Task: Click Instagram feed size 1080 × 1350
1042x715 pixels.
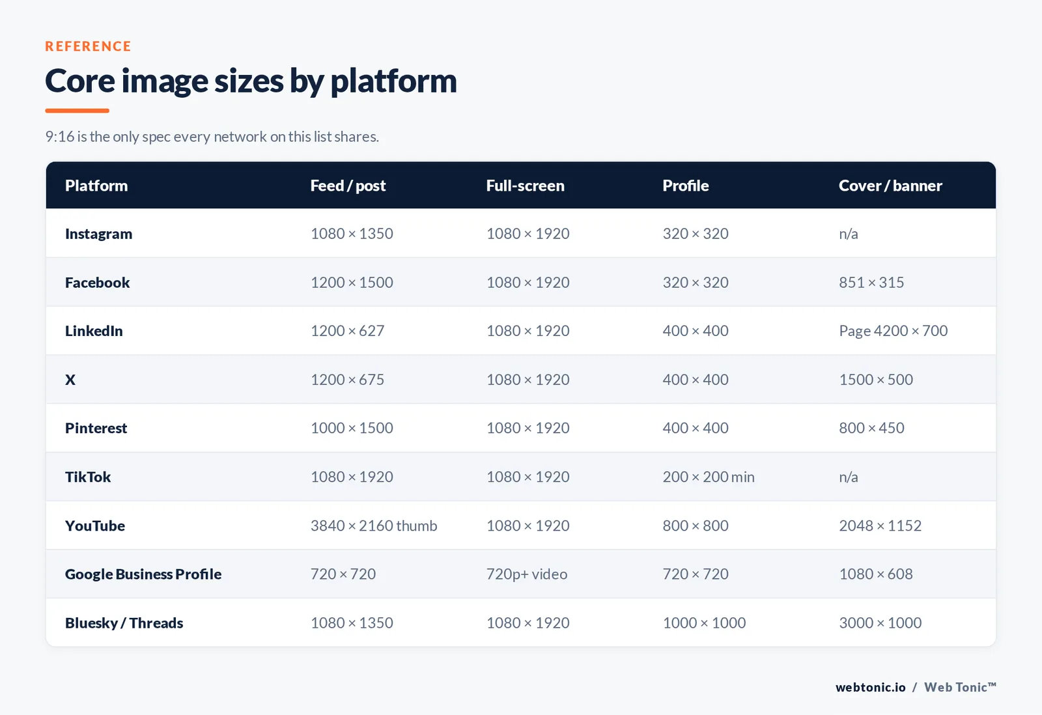Action: pyautogui.click(x=352, y=234)
